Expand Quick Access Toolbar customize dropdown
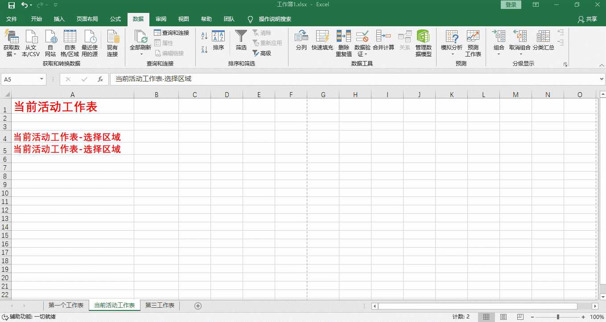 (55, 5)
